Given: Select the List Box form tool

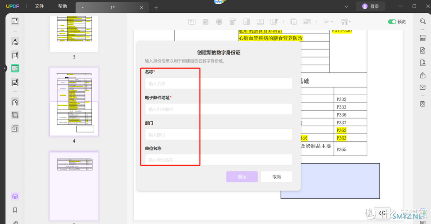Looking at the screenshot, I should [247, 22].
